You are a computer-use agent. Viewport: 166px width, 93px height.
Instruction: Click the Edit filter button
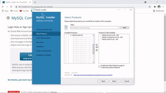pyautogui.click(x=125, y=28)
